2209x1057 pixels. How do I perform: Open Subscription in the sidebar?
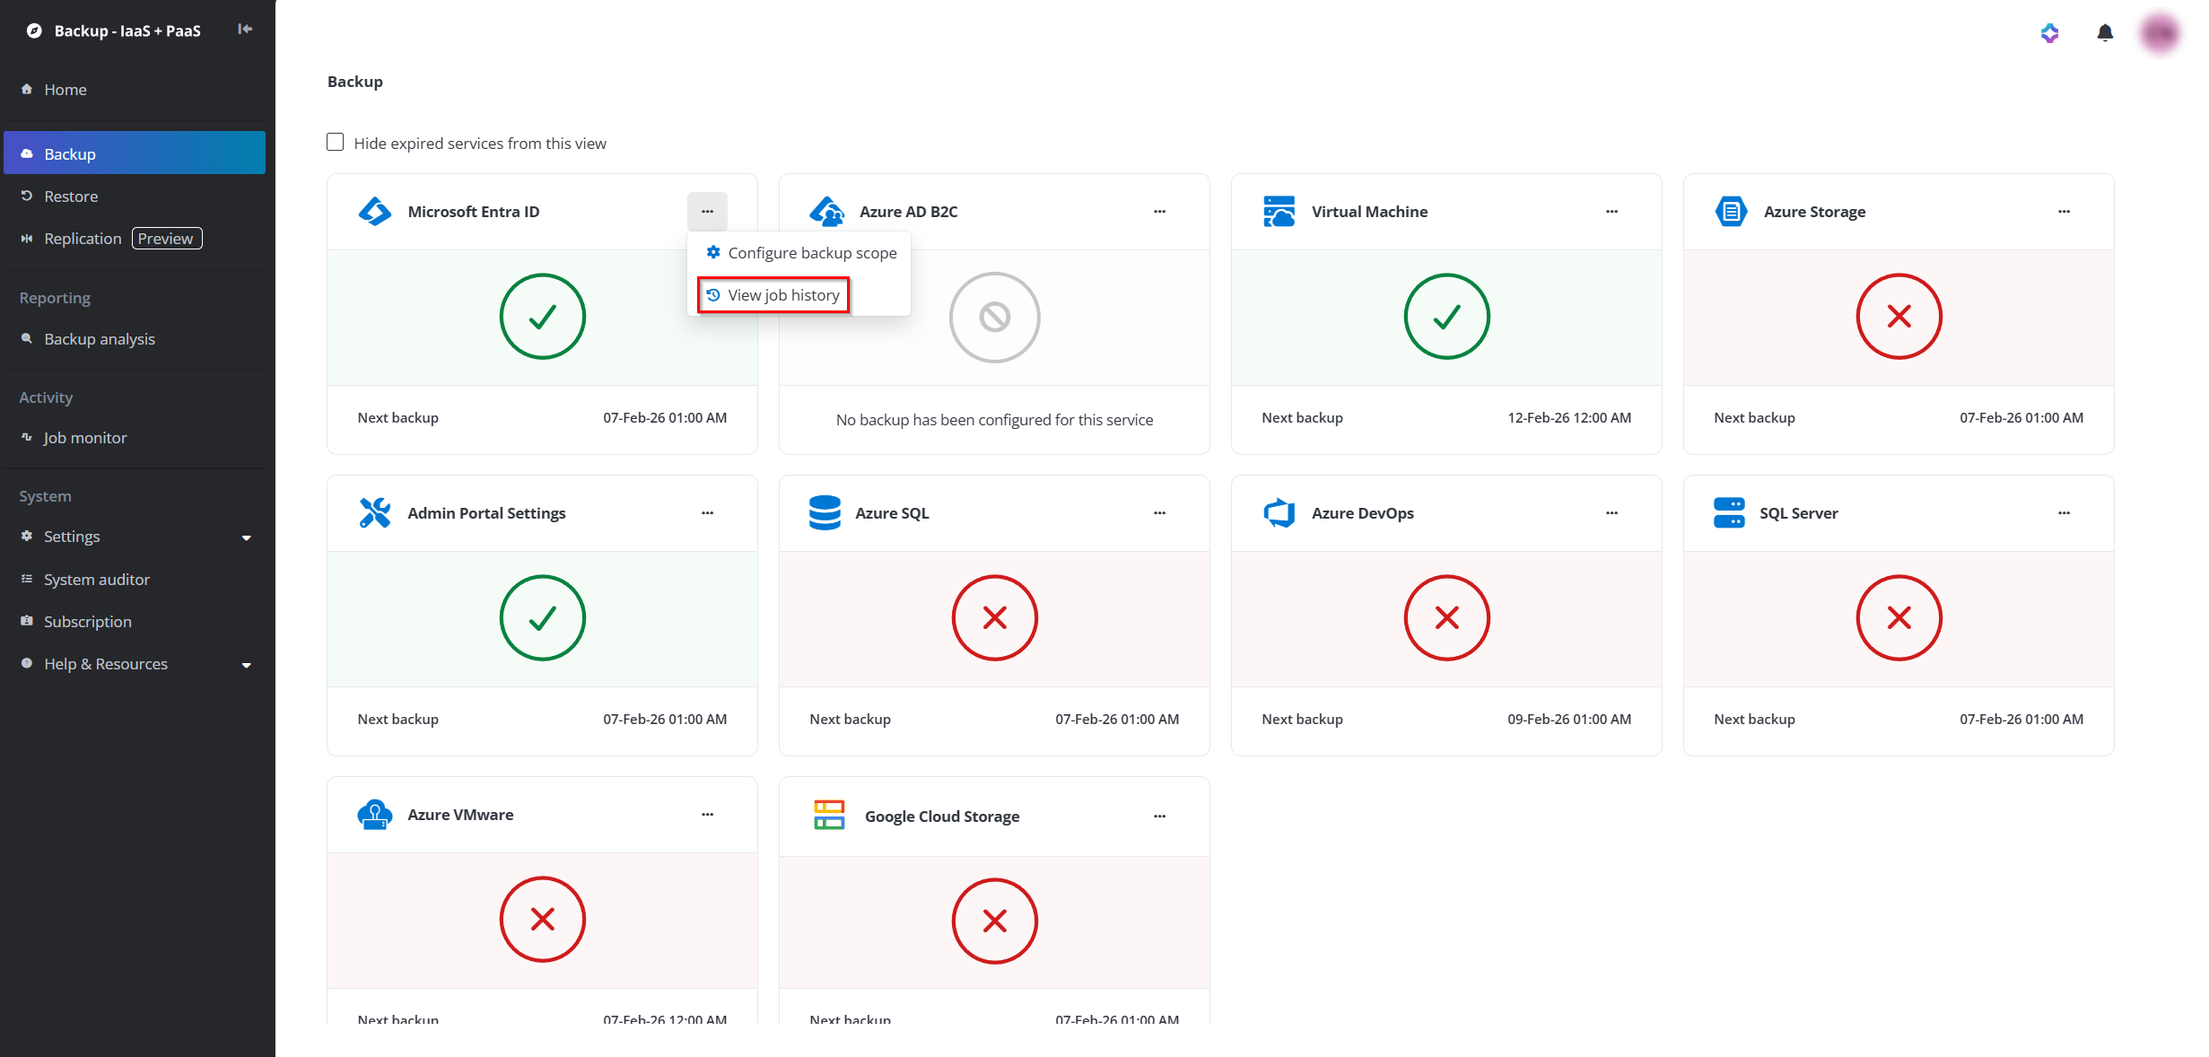[x=135, y=622]
